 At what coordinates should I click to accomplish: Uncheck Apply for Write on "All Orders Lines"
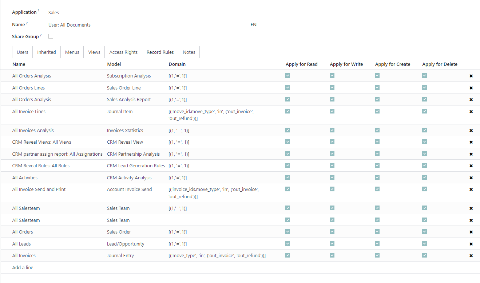tap(332, 87)
